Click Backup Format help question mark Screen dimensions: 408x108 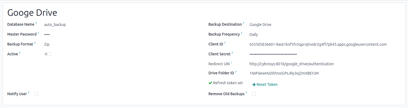[35, 43]
